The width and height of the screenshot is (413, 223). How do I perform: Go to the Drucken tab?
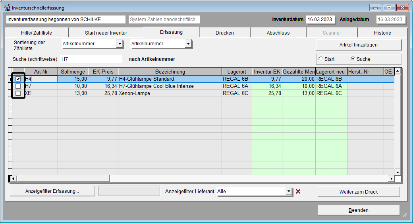[x=225, y=33]
